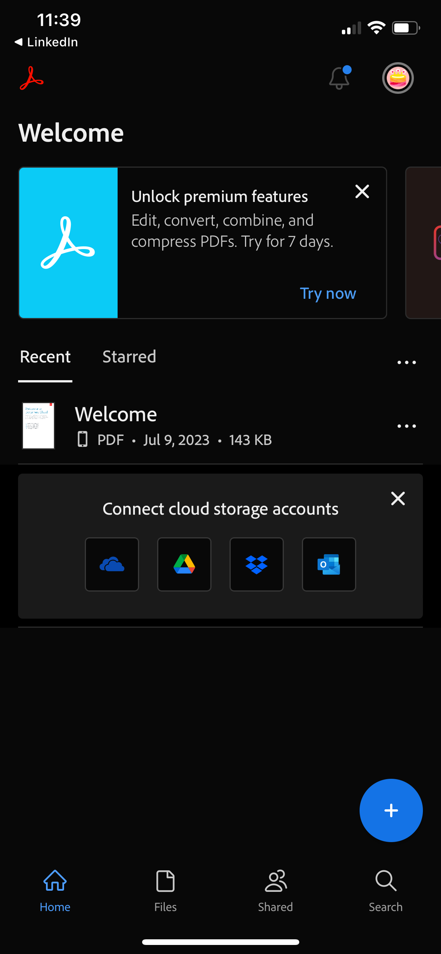Connect the OneDrive account
Screen dimensions: 441x954
pyautogui.click(x=112, y=564)
